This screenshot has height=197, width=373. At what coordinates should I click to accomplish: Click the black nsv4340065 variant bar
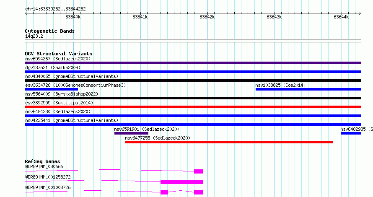tap(193, 80)
